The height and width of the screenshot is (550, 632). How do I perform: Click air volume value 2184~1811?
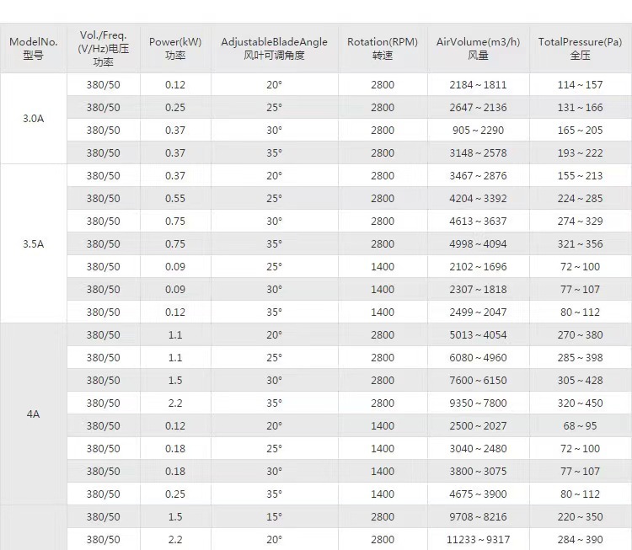(478, 84)
